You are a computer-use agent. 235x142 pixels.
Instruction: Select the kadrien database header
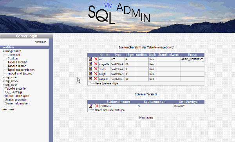24,47
